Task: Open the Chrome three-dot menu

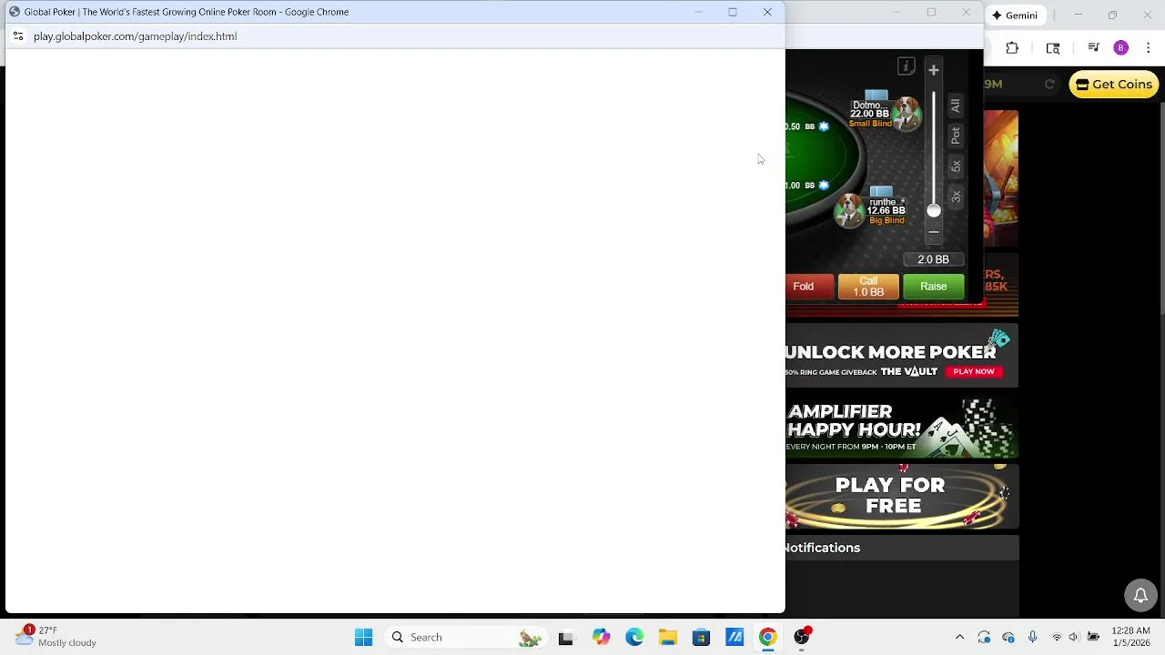Action: [x=1148, y=48]
